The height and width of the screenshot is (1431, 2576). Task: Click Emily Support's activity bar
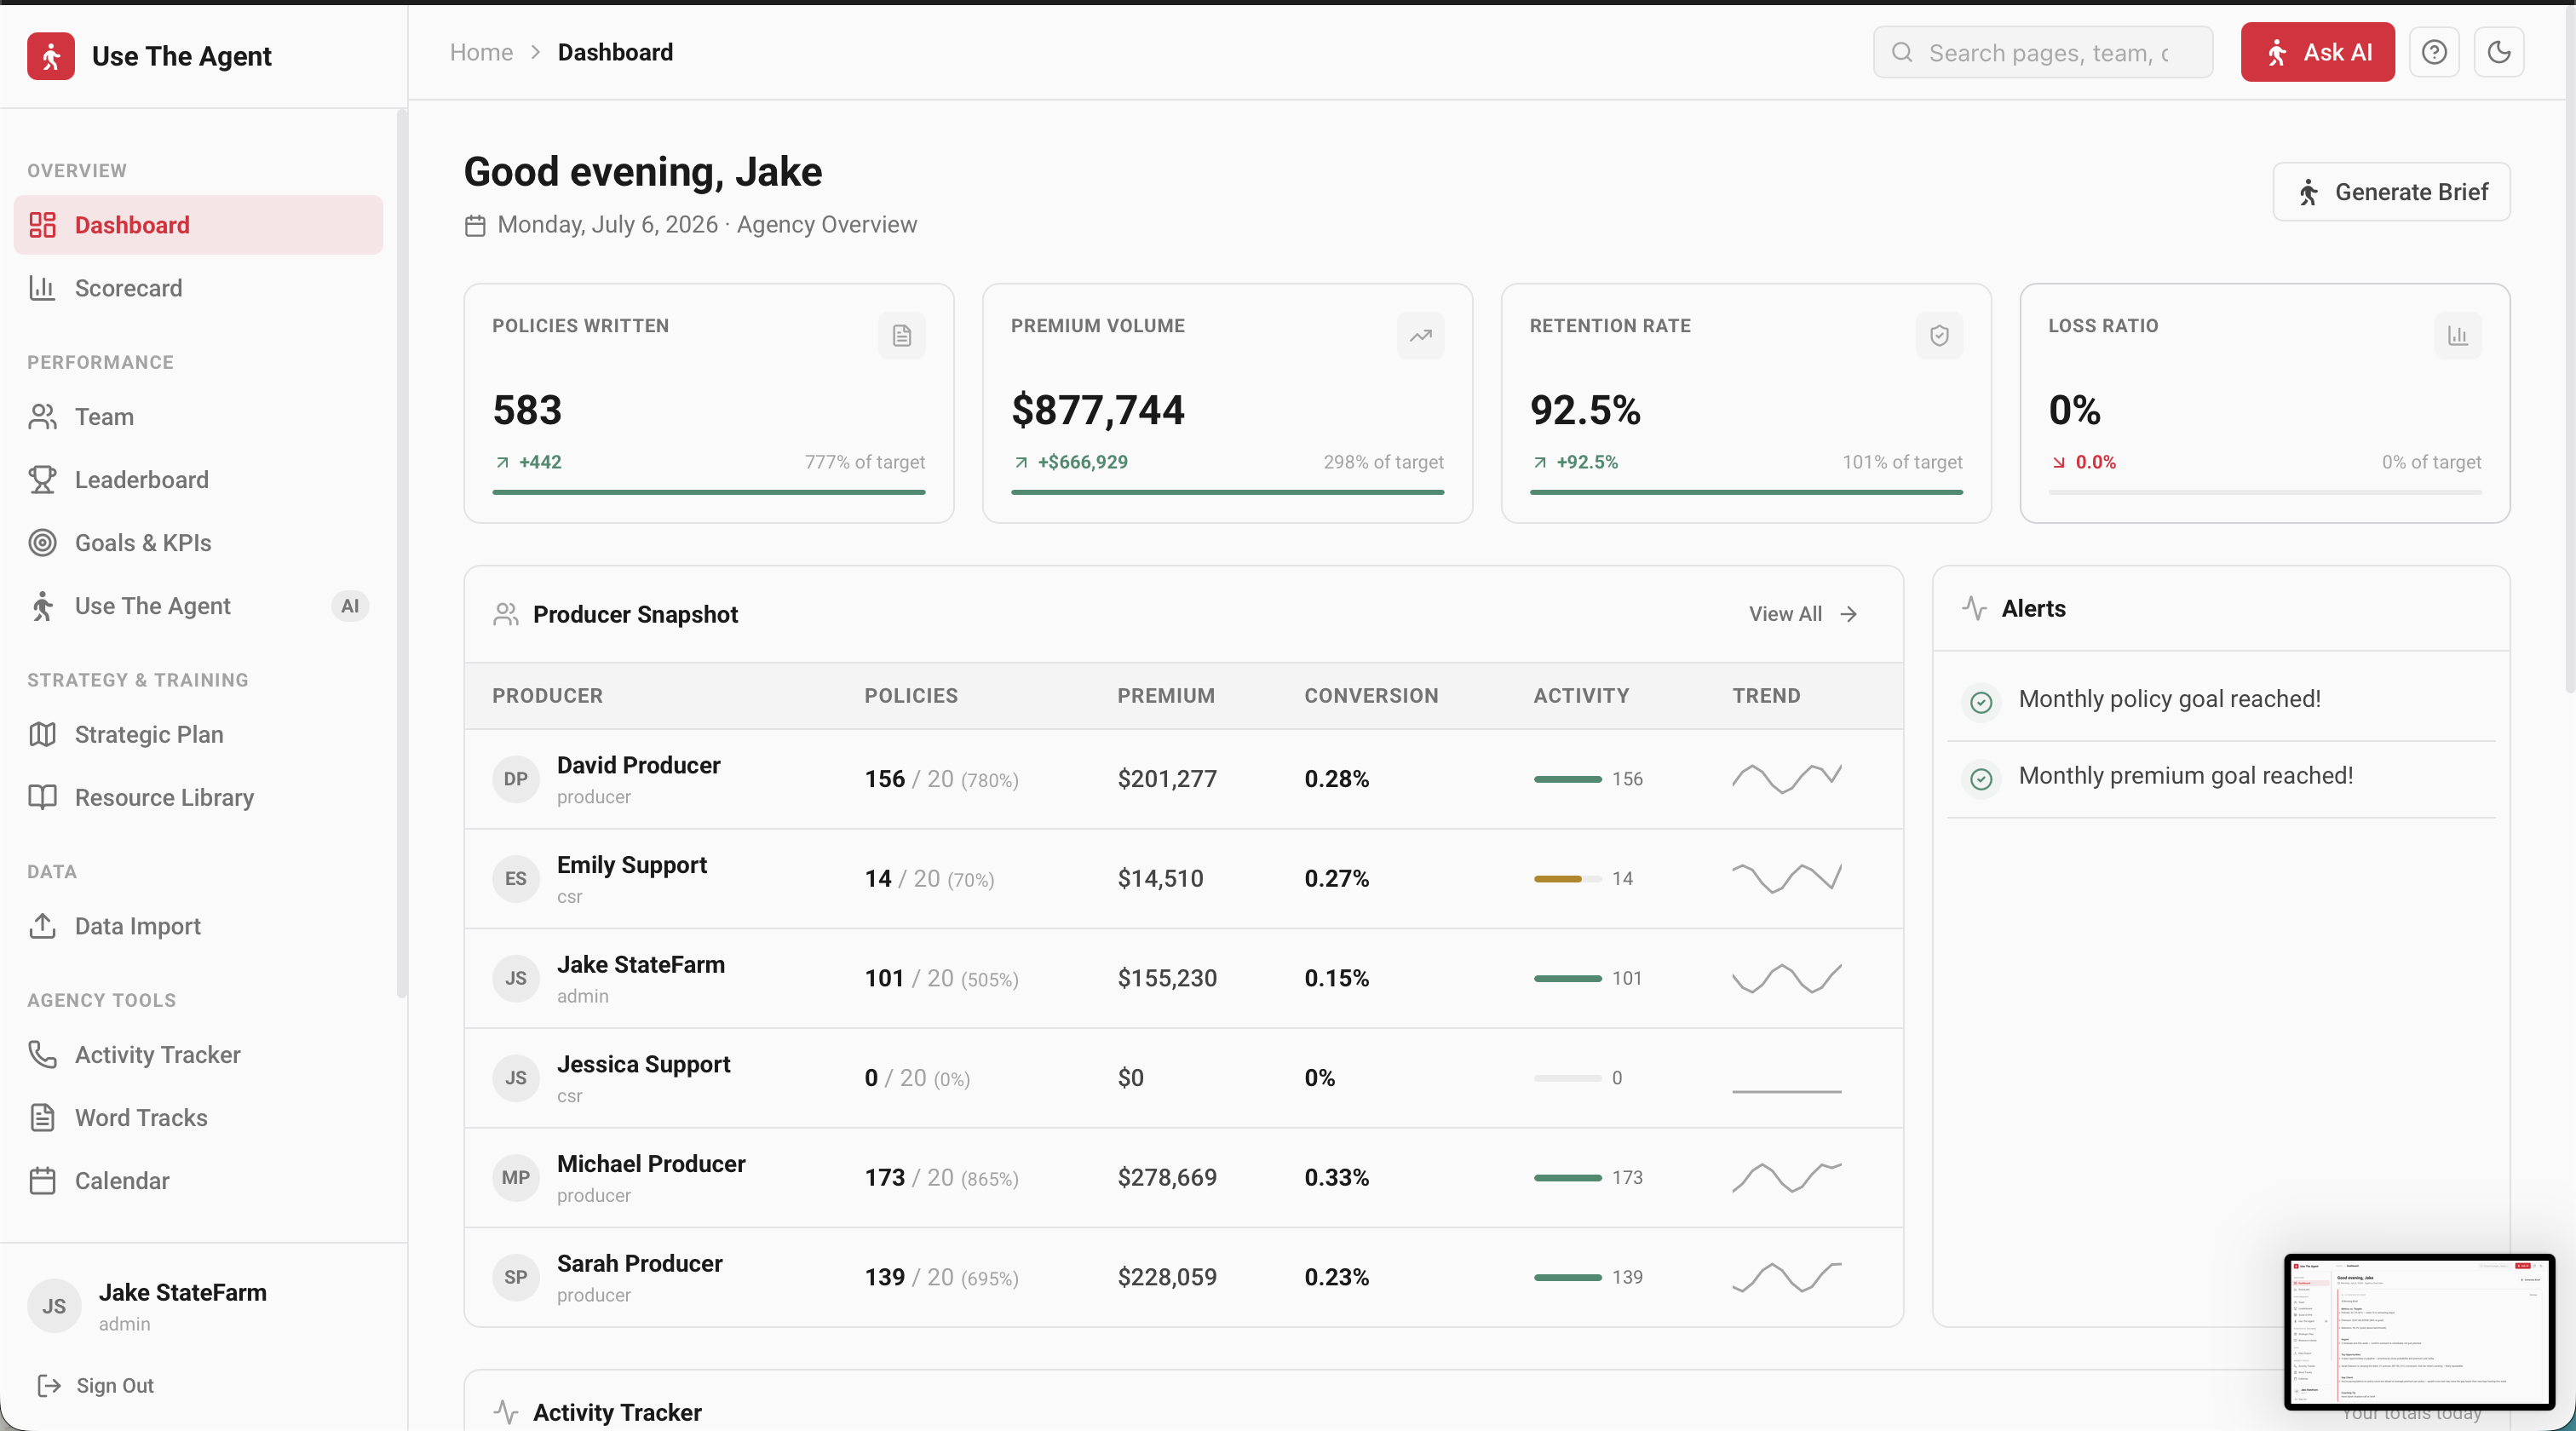1567,879
